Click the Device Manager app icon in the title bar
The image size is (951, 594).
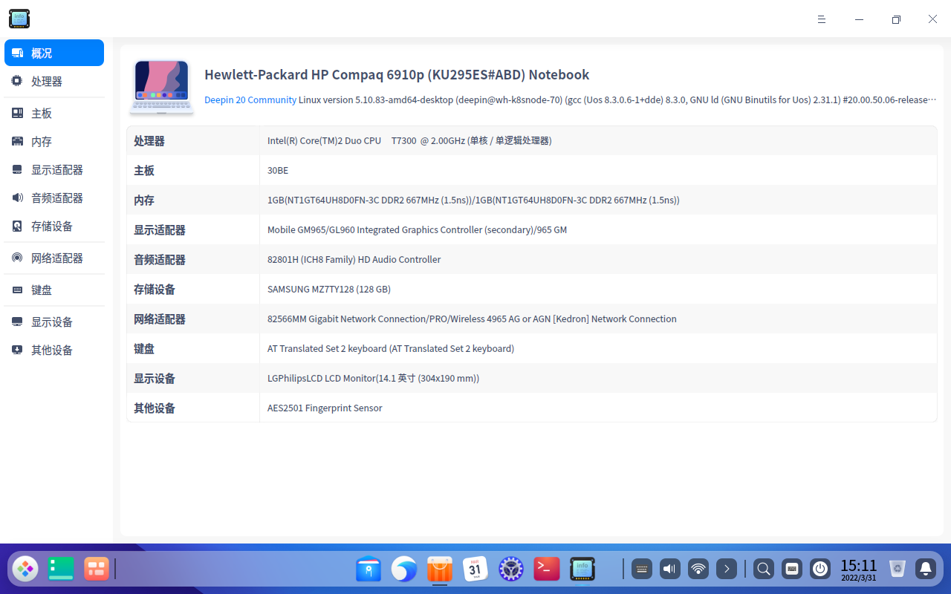click(19, 19)
